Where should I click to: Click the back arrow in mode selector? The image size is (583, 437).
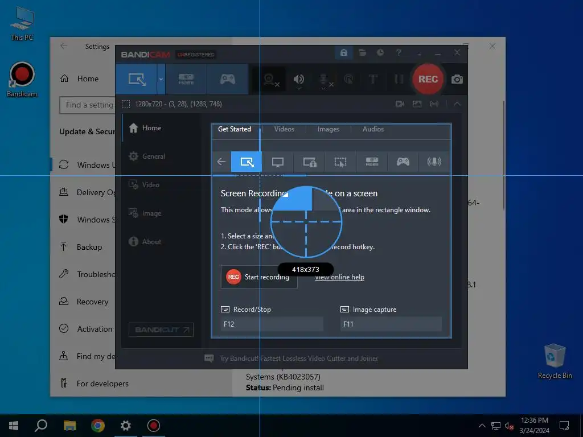(221, 162)
